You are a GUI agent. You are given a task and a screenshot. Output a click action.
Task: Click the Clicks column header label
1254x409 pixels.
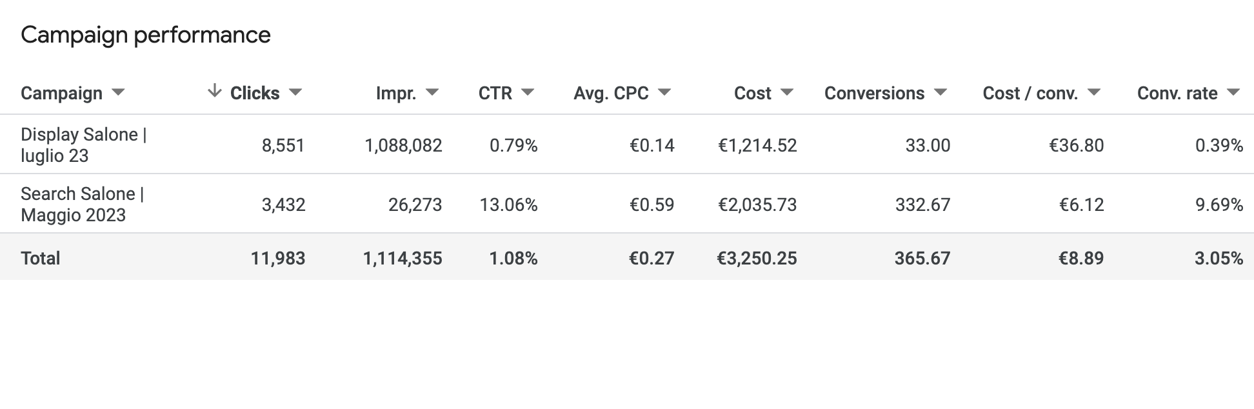tap(255, 94)
